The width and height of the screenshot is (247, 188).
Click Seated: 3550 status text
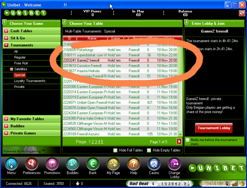tap(54, 184)
